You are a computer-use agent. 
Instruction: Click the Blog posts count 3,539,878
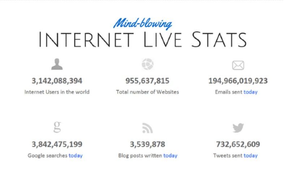pos(147,144)
